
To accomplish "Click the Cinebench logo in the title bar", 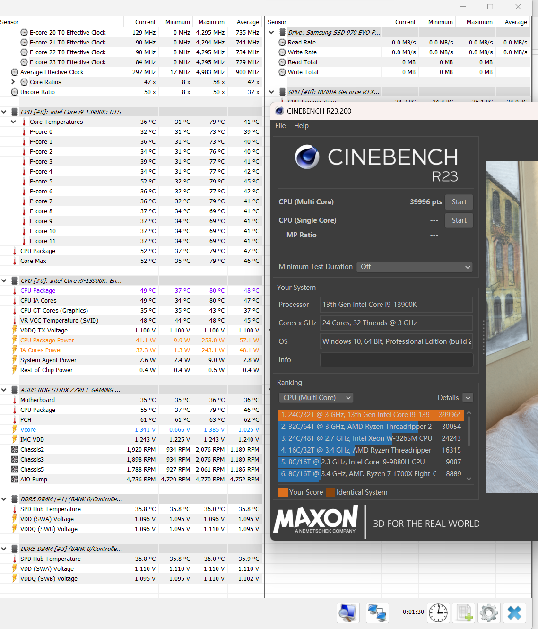I will pyautogui.click(x=279, y=111).
